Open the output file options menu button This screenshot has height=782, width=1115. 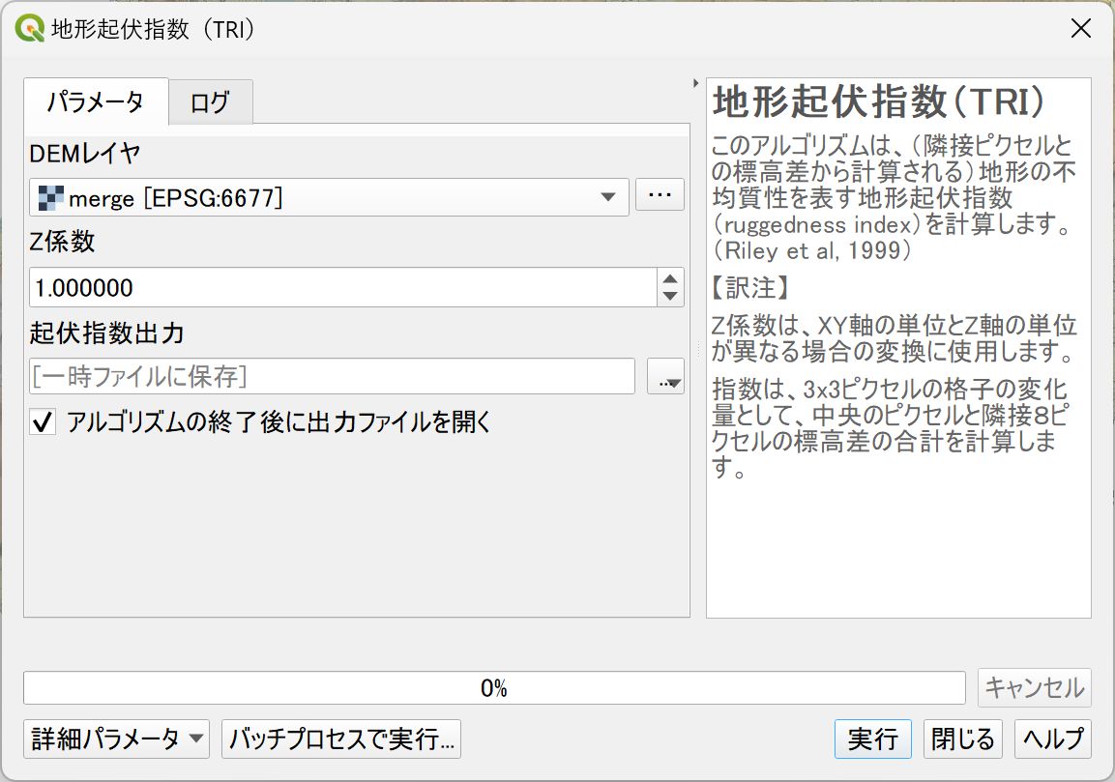click(665, 376)
